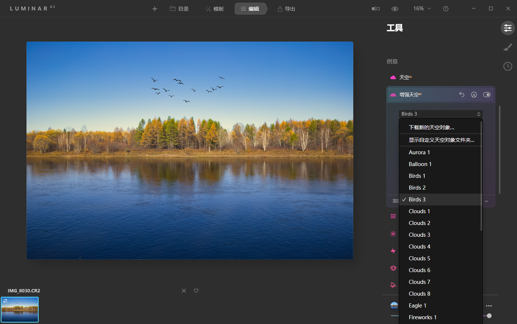The image size is (517, 324).
Task: Reset the 增强天空 tool with undo arrow
Action: click(462, 95)
